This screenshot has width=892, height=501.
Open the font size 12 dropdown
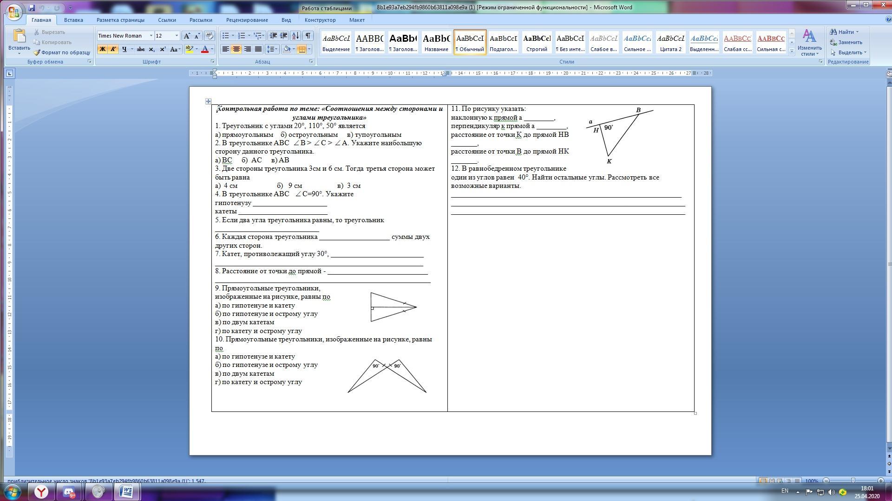pyautogui.click(x=177, y=36)
